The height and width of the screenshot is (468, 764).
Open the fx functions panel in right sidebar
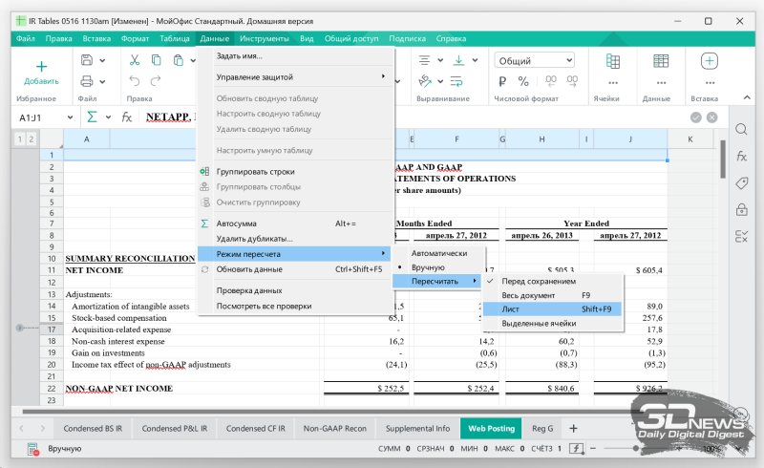(x=741, y=156)
